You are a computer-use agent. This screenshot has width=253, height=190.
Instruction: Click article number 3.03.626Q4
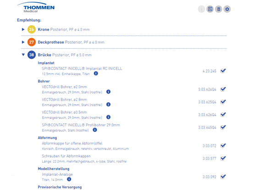pyautogui.click(x=207, y=115)
